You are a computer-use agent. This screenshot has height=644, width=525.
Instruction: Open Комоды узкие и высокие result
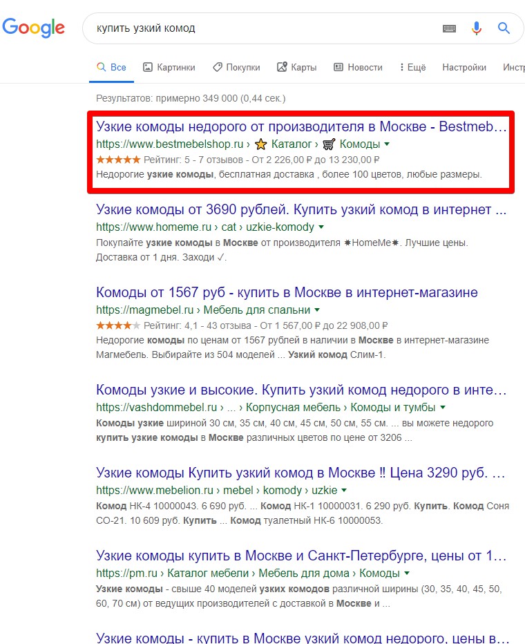pos(301,390)
